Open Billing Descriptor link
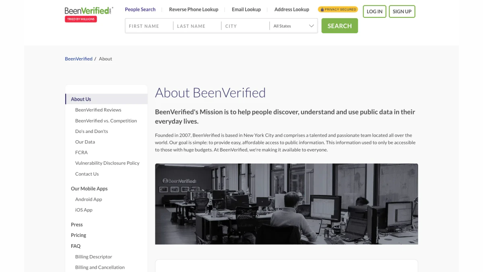This screenshot has width=483, height=272. click(x=94, y=257)
